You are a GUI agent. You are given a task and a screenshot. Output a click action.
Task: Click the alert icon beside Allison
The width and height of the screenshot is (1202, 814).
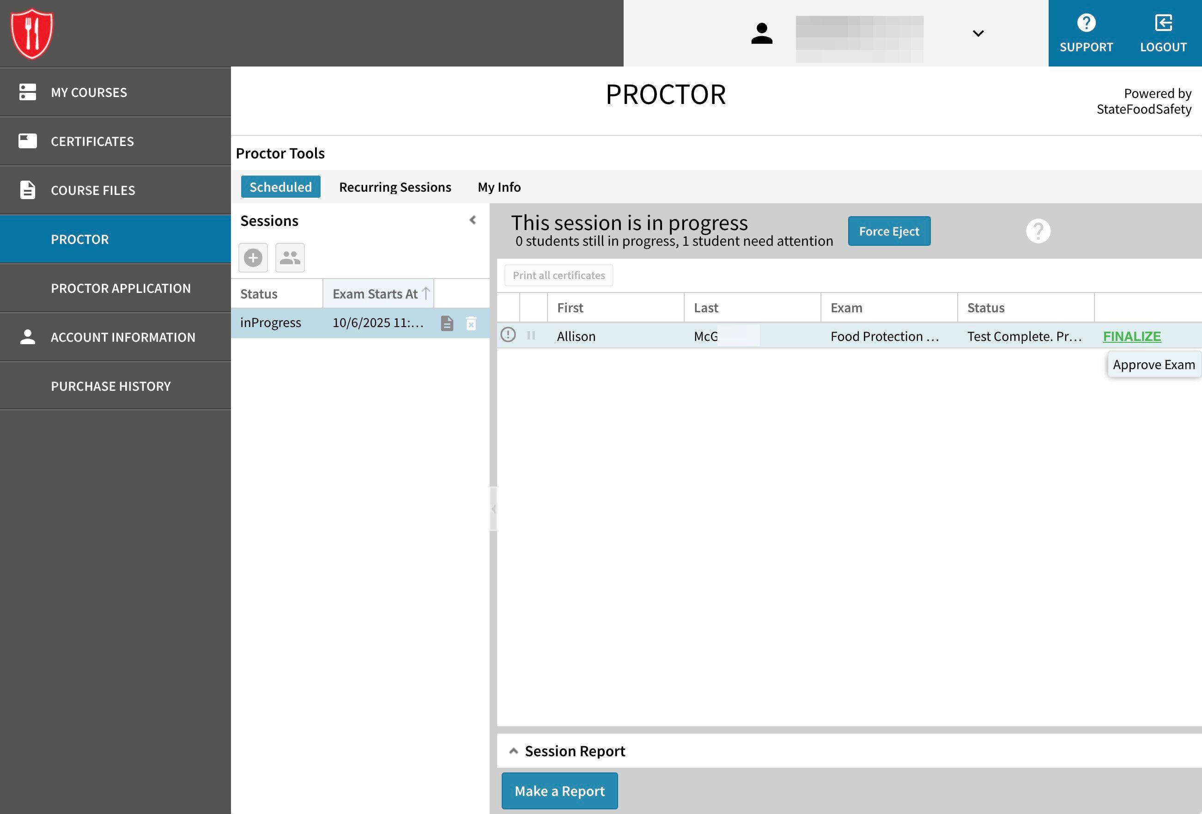coord(508,335)
